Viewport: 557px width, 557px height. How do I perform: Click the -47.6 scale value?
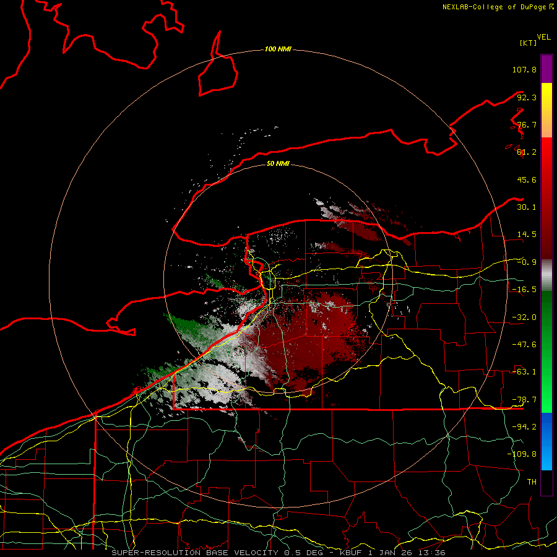pyautogui.click(x=524, y=345)
